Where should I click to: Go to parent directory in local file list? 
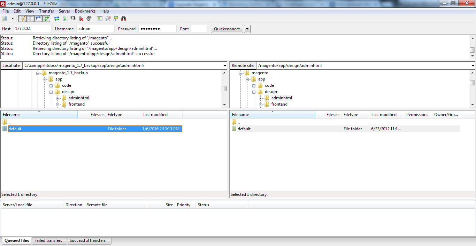9,122
